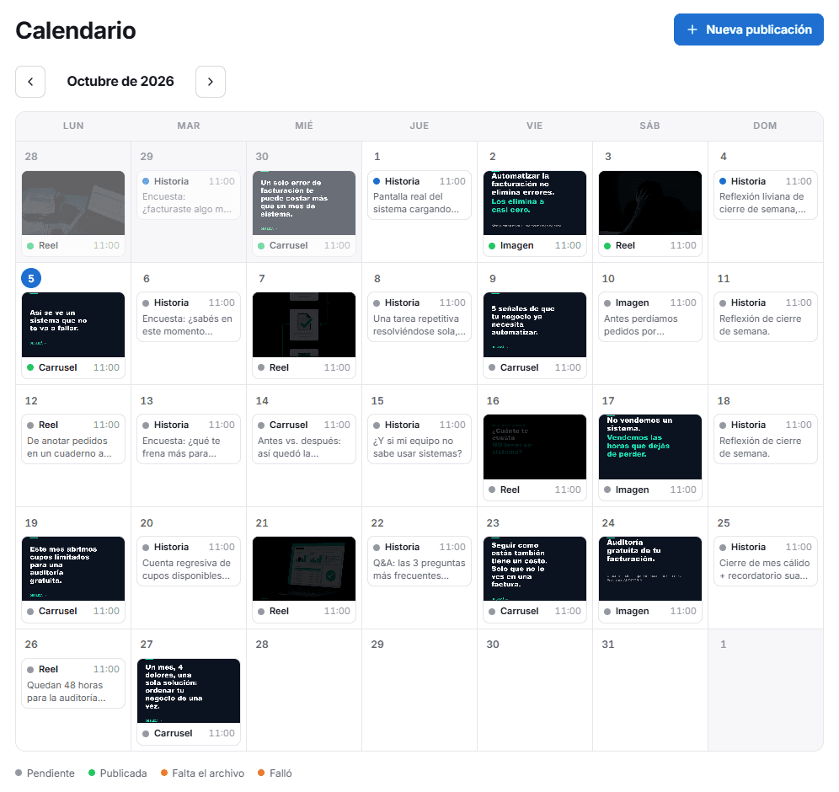Open Imagen 'Antes perdíamos pedidos por'
839x792 pixels.
[650, 317]
